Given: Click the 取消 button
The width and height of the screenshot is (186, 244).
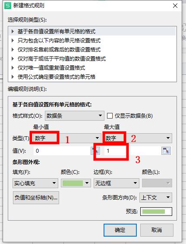Looking at the screenshot, I should point(157,230).
